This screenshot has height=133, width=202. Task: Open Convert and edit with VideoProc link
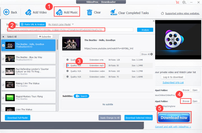[x=173, y=127]
